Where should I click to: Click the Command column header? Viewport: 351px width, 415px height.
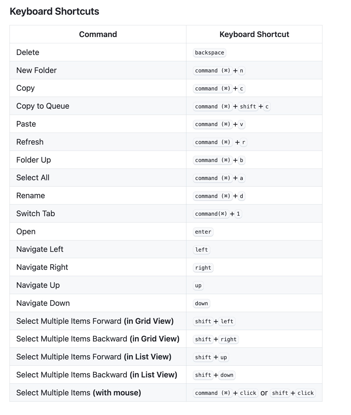pyautogui.click(x=98, y=34)
